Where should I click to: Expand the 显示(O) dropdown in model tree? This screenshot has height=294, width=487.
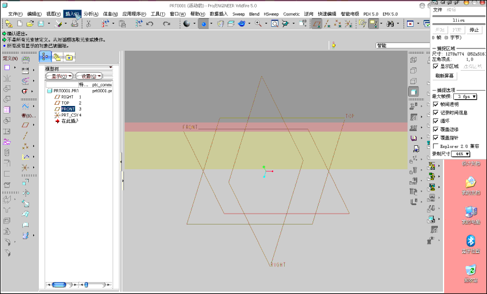click(x=59, y=76)
